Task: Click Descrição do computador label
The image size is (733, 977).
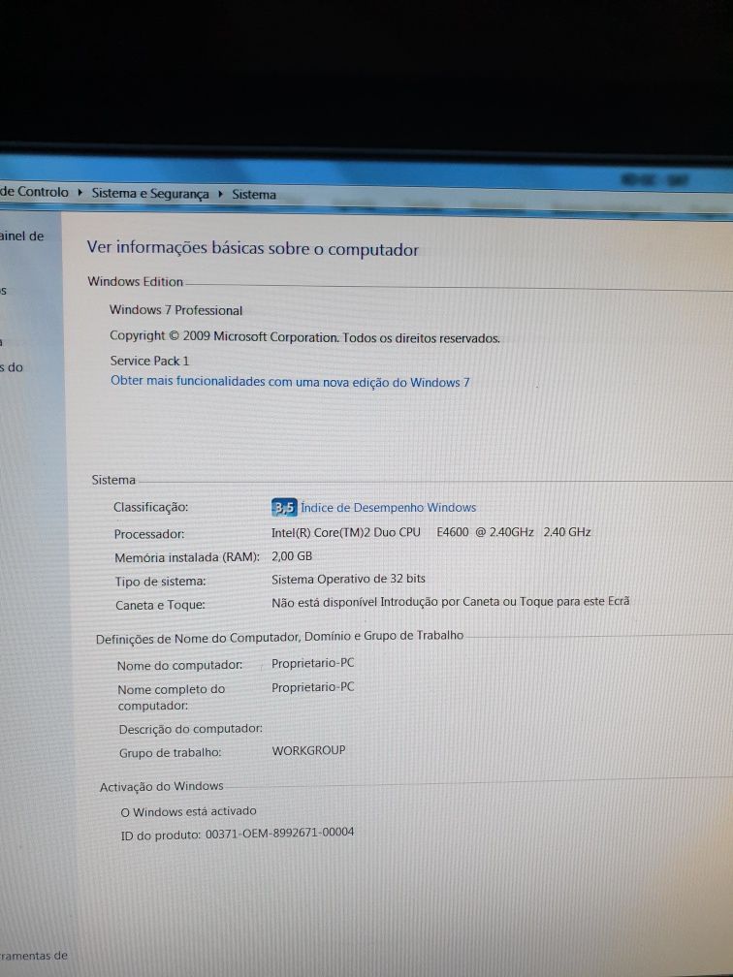Action: [x=191, y=729]
